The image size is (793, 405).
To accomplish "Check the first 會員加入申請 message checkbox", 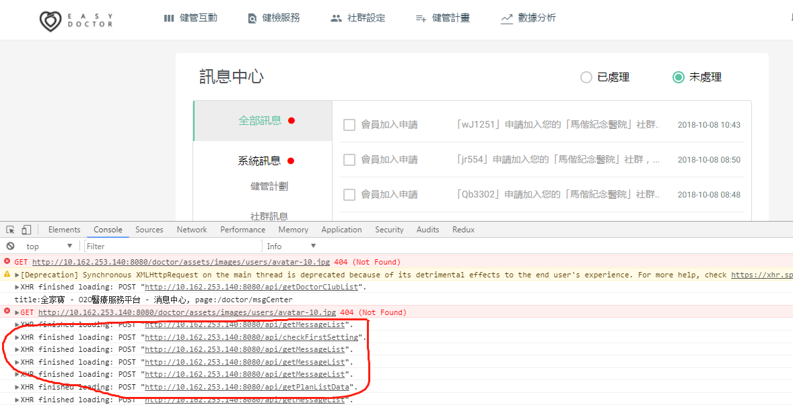I will (x=349, y=124).
